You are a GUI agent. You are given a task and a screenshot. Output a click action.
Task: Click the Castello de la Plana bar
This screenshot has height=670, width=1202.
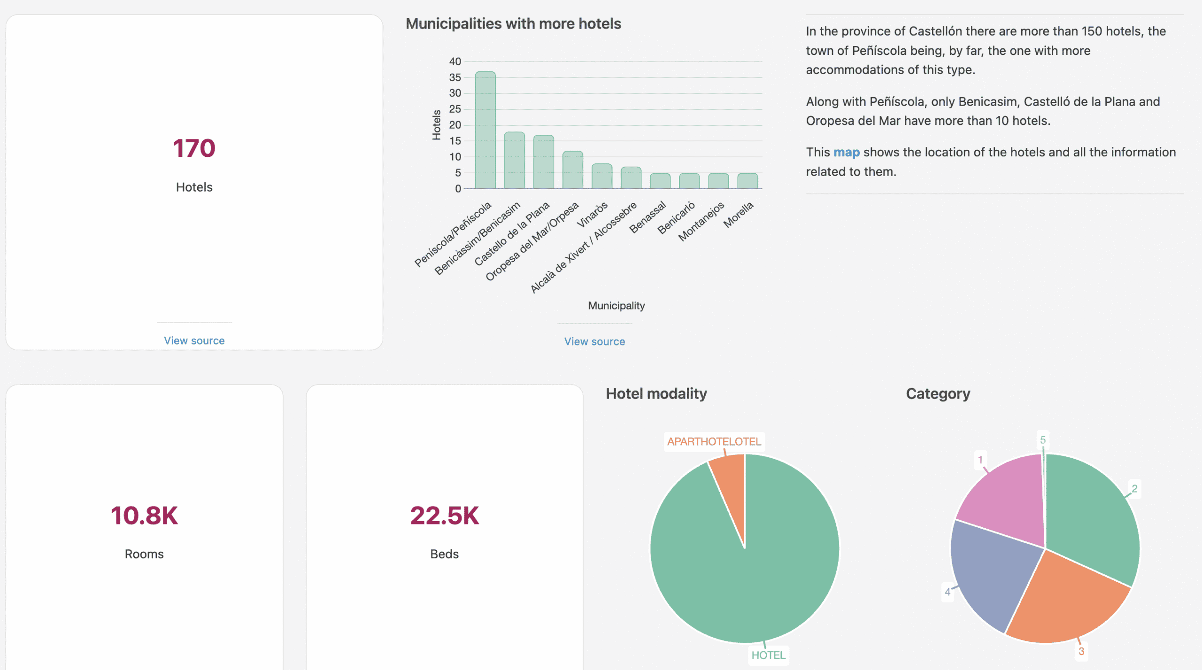[543, 162]
